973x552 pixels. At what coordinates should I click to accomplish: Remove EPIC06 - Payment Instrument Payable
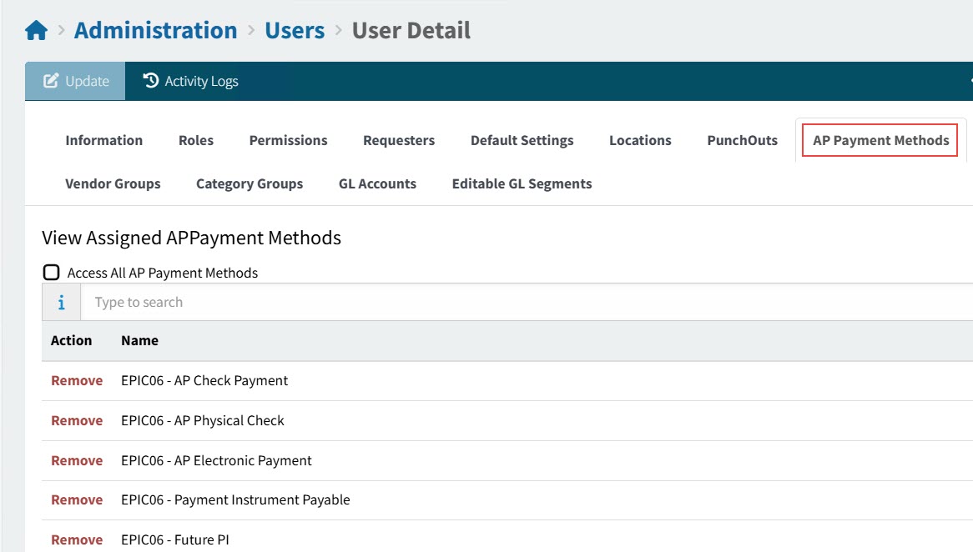[77, 500]
